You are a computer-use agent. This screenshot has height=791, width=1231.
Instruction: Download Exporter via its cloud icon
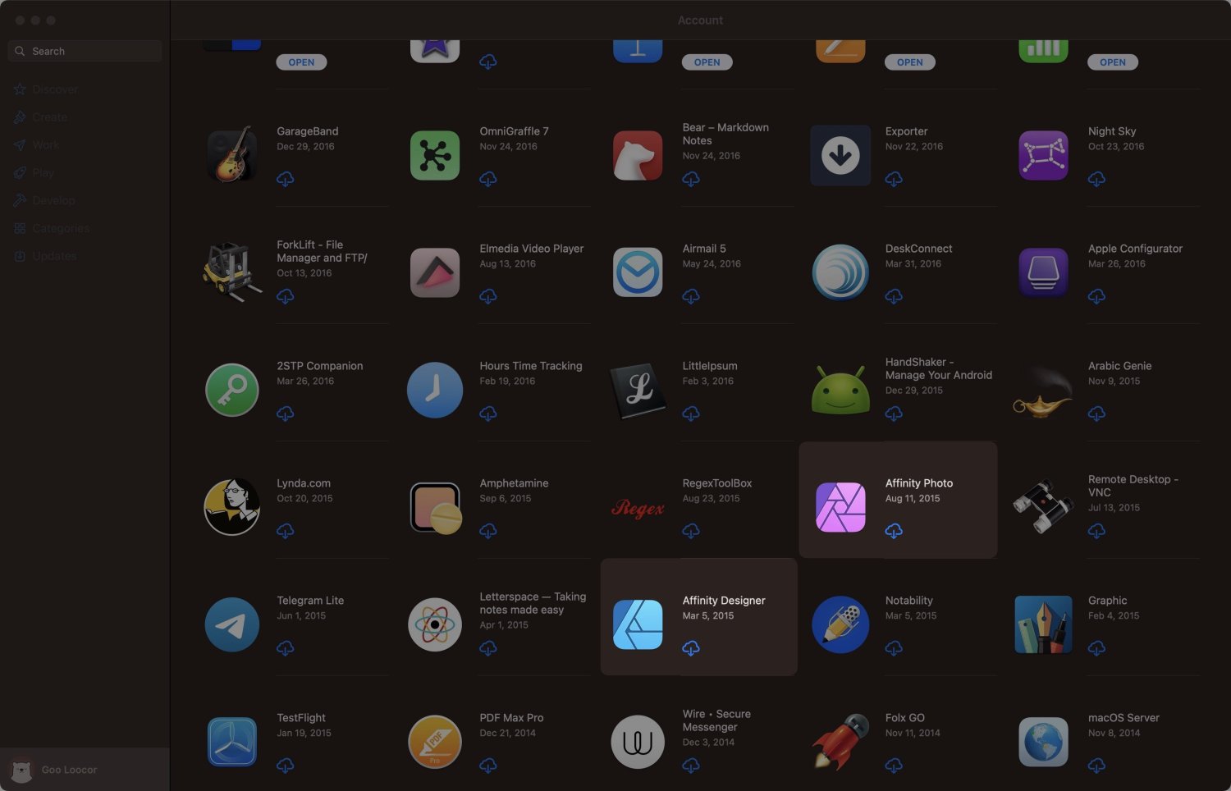tap(894, 179)
